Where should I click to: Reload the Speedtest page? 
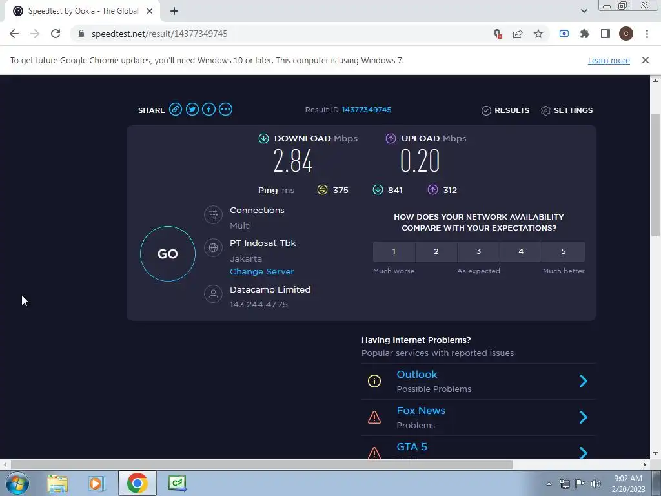[x=56, y=34]
